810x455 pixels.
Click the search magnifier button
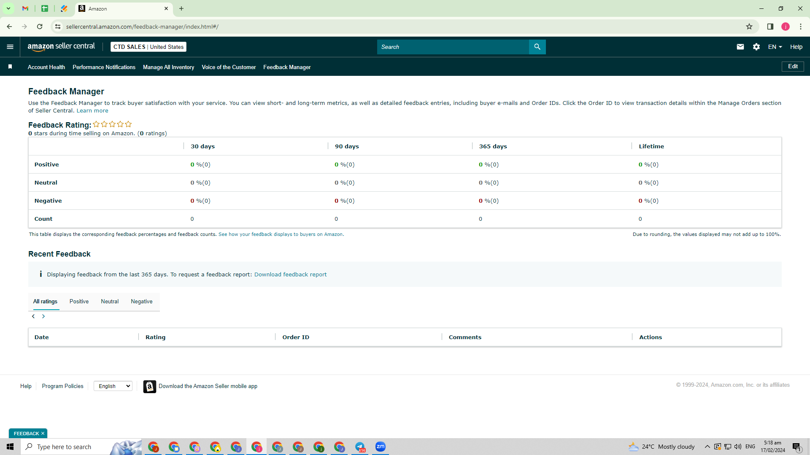537,47
